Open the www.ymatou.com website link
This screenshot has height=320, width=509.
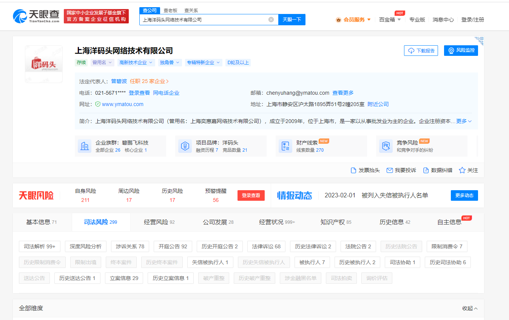tap(122, 104)
